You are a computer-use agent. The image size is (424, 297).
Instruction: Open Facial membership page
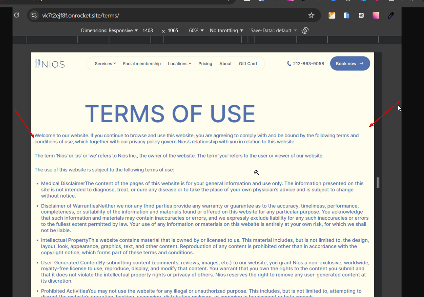point(142,64)
